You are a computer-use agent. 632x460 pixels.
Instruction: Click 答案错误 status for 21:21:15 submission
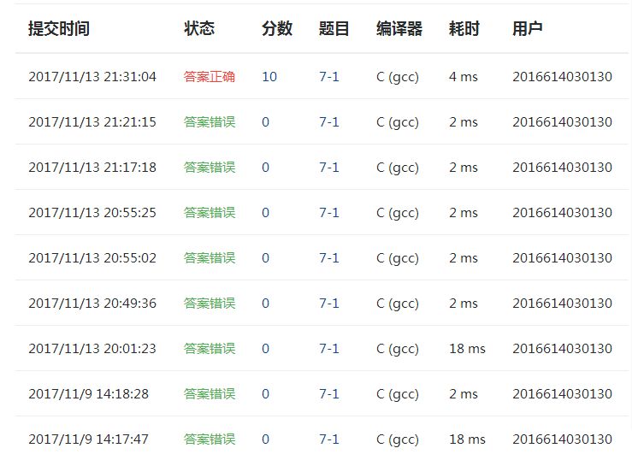(x=210, y=122)
